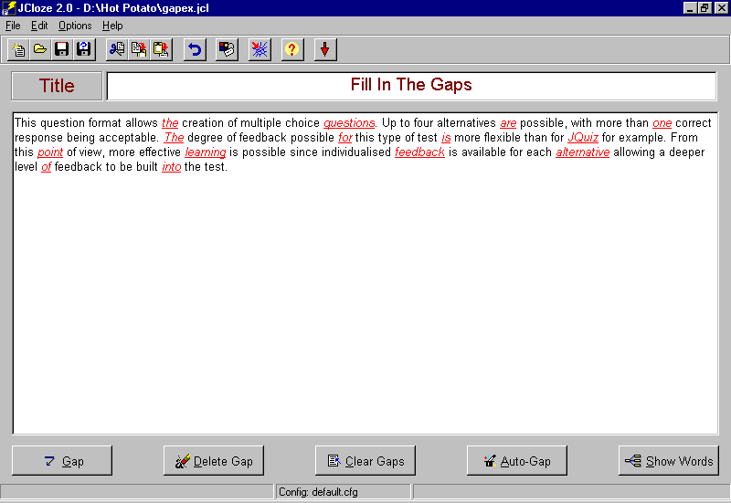
Task: Run Auto-Gap on the text
Action: (517, 461)
